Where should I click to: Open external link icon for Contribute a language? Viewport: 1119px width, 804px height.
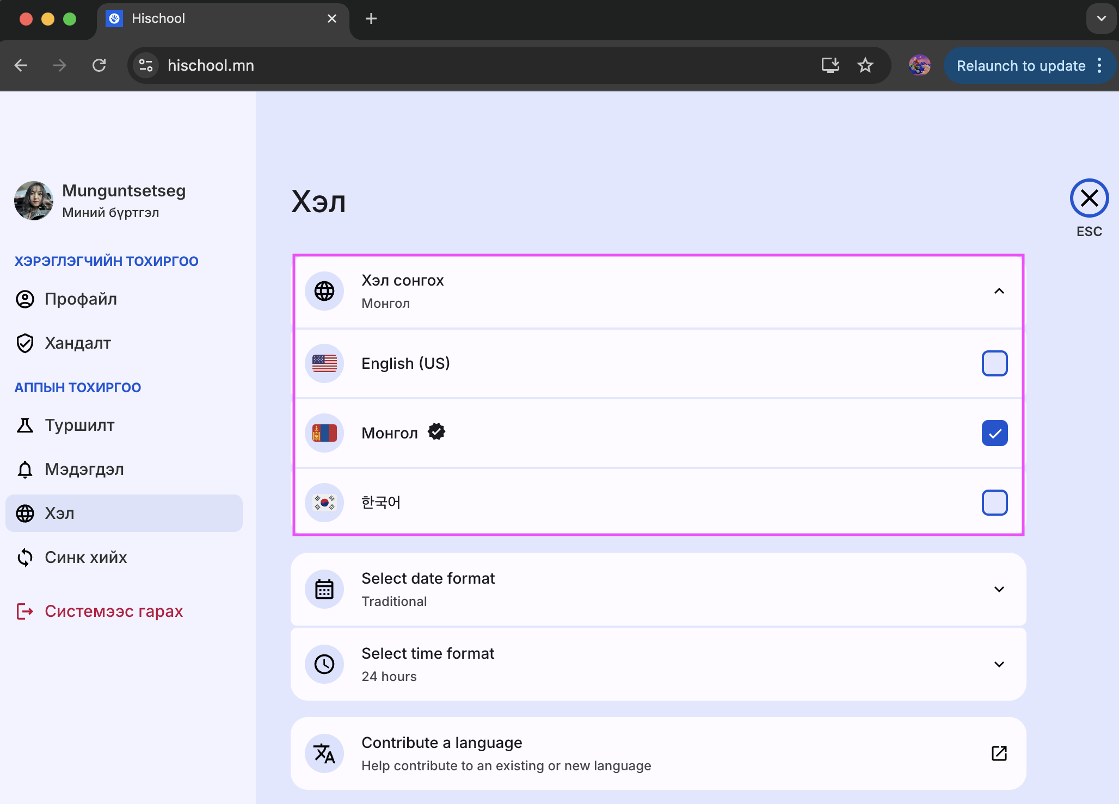999,753
